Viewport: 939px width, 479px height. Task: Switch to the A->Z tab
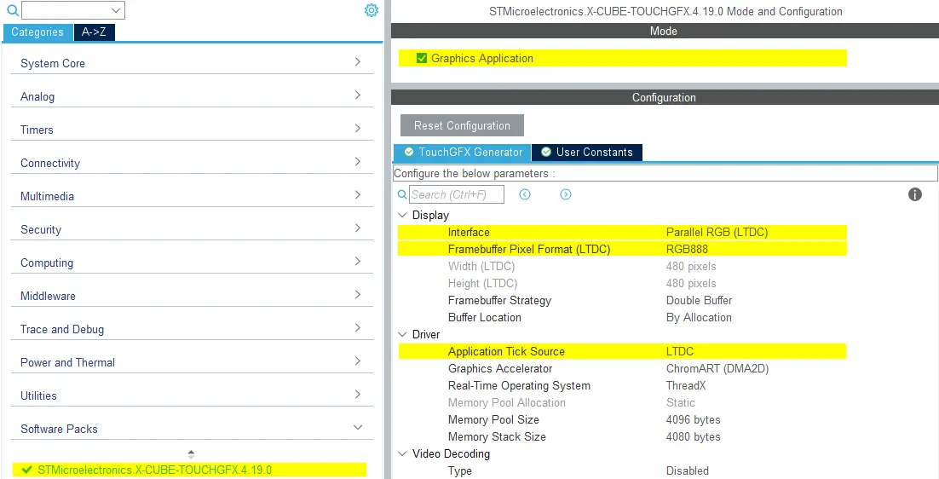click(94, 32)
